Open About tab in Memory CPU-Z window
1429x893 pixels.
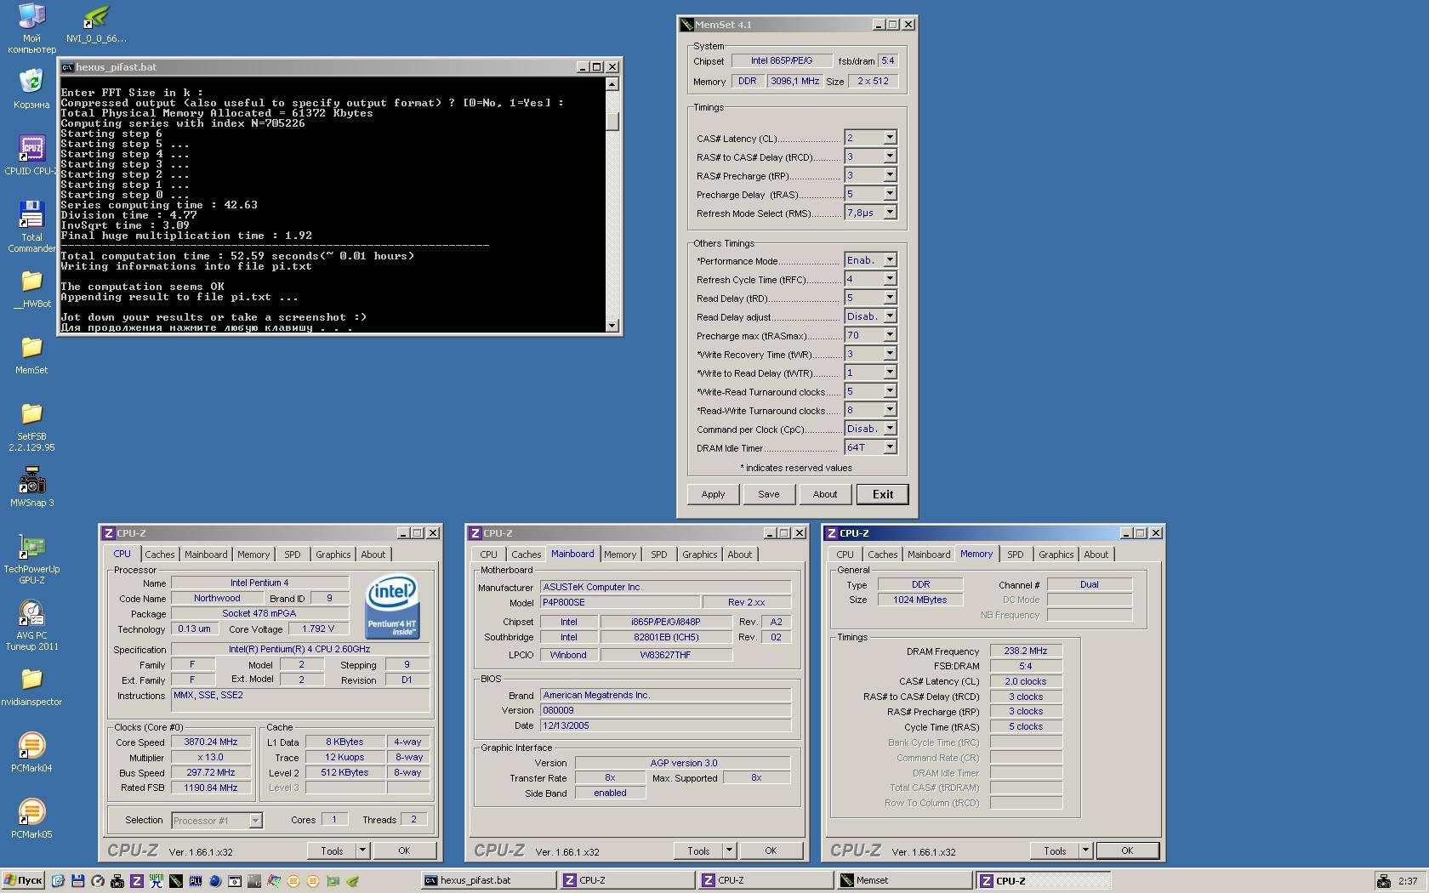coord(1096,555)
